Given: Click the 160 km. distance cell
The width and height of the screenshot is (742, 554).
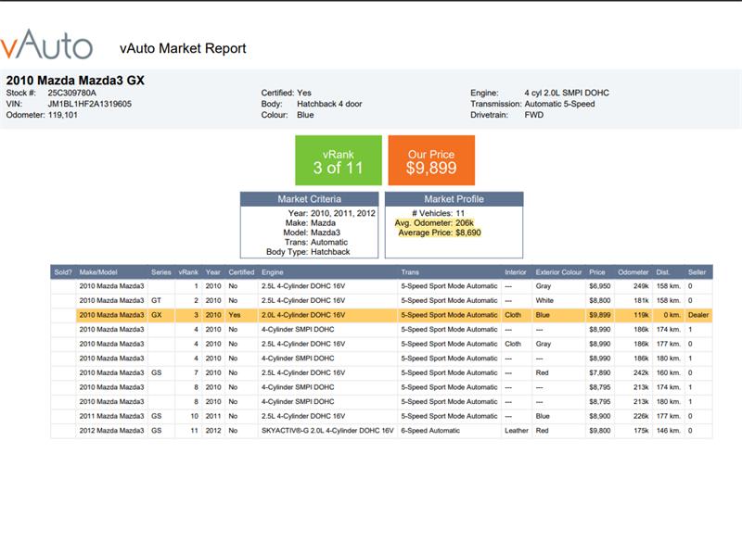Looking at the screenshot, I should 669,373.
